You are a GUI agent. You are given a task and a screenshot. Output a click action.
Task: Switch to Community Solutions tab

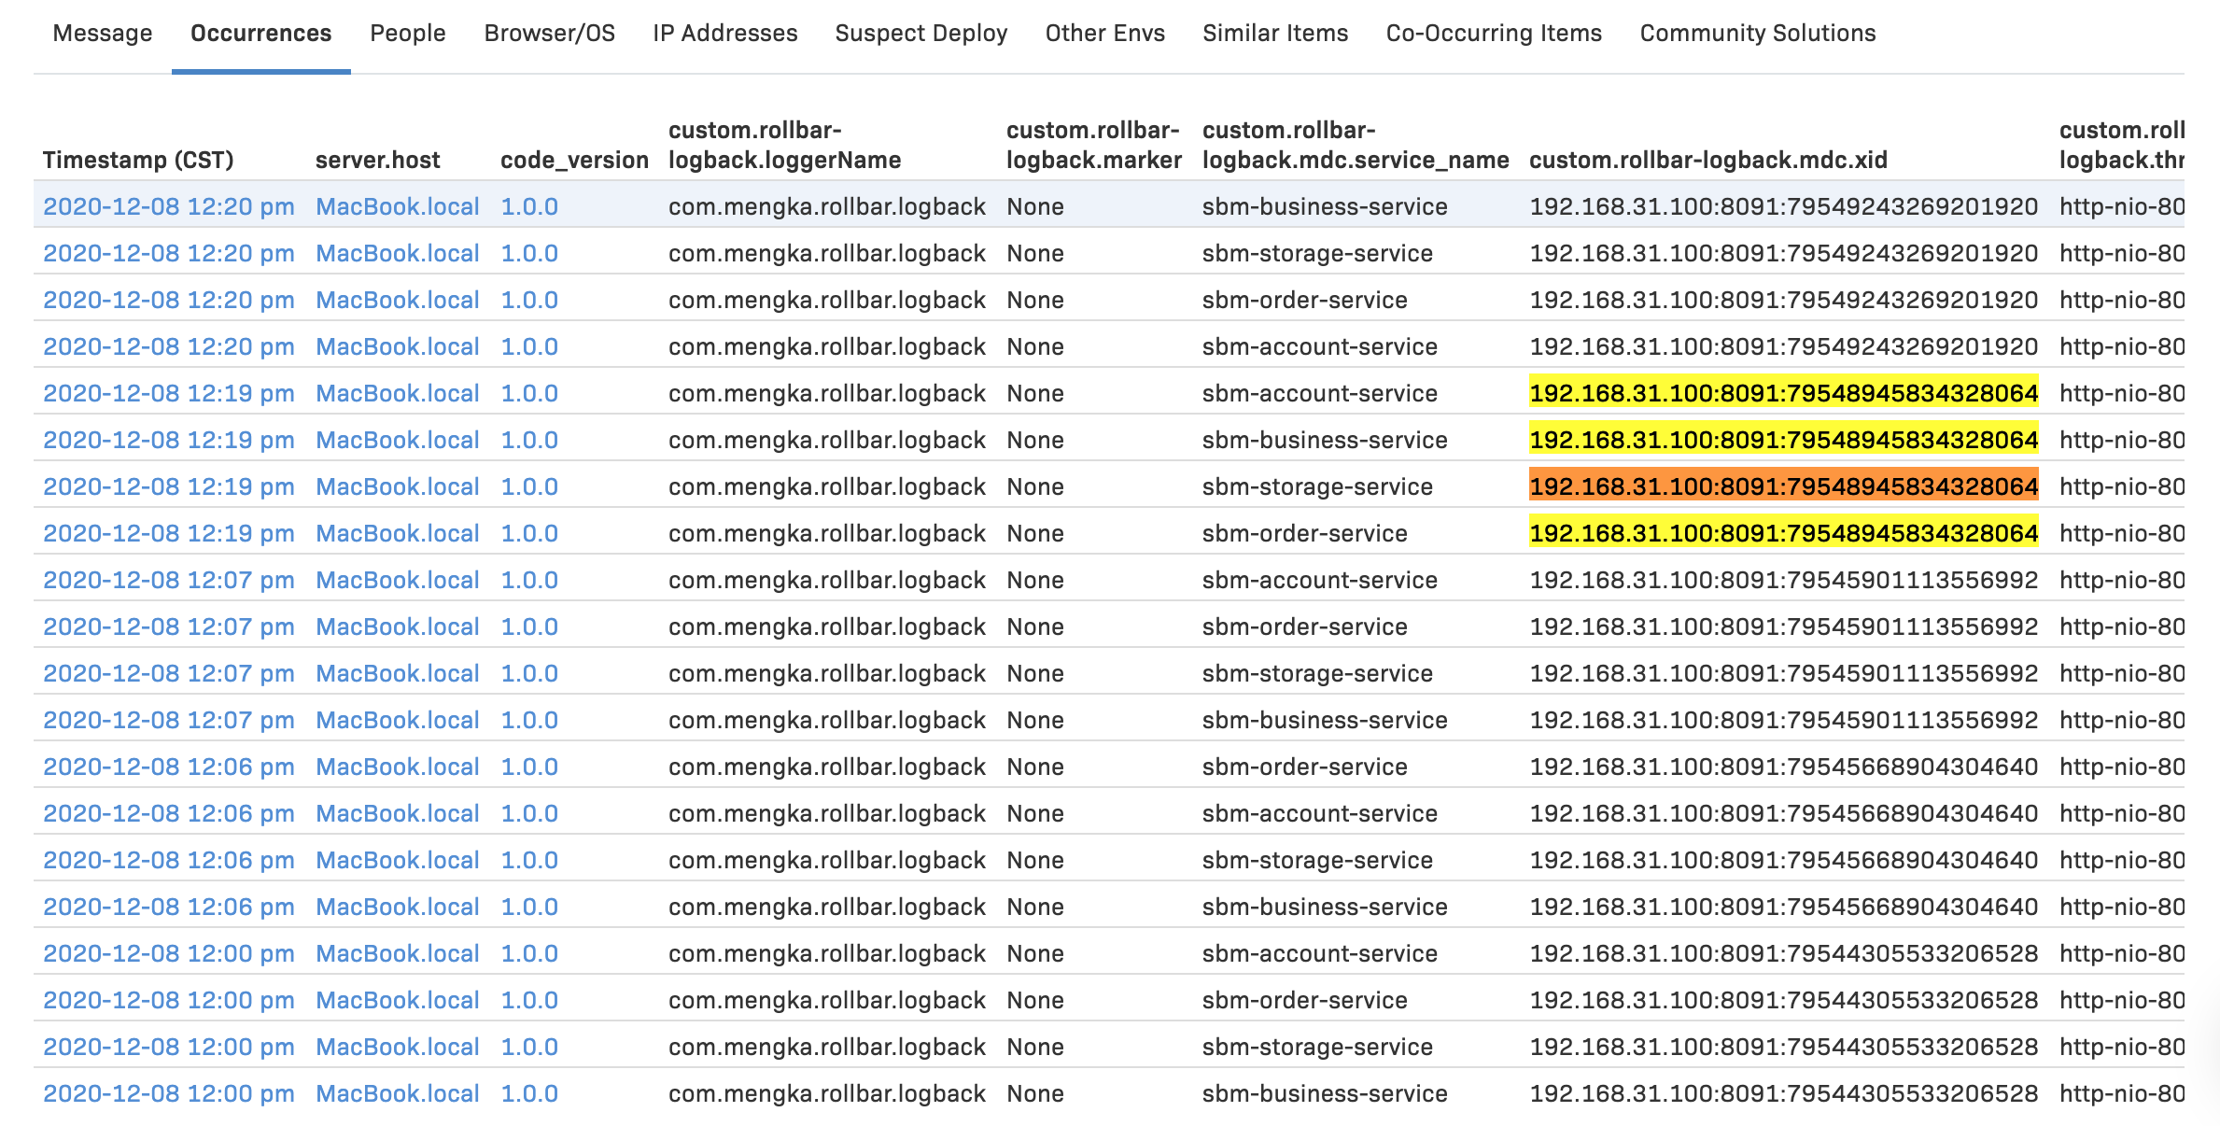(1757, 34)
